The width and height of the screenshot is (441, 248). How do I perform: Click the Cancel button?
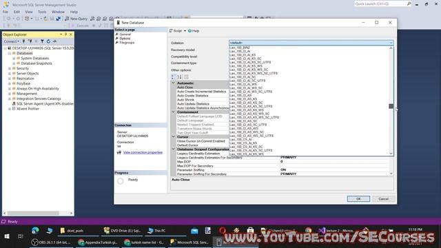(x=383, y=199)
